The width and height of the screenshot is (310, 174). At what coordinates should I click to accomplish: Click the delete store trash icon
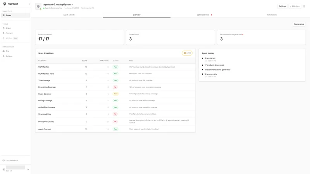pos(304,6)
